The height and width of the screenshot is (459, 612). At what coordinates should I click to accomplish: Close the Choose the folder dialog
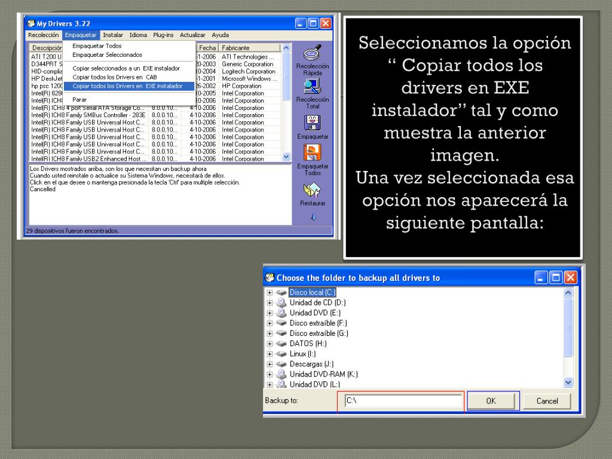coord(571,277)
